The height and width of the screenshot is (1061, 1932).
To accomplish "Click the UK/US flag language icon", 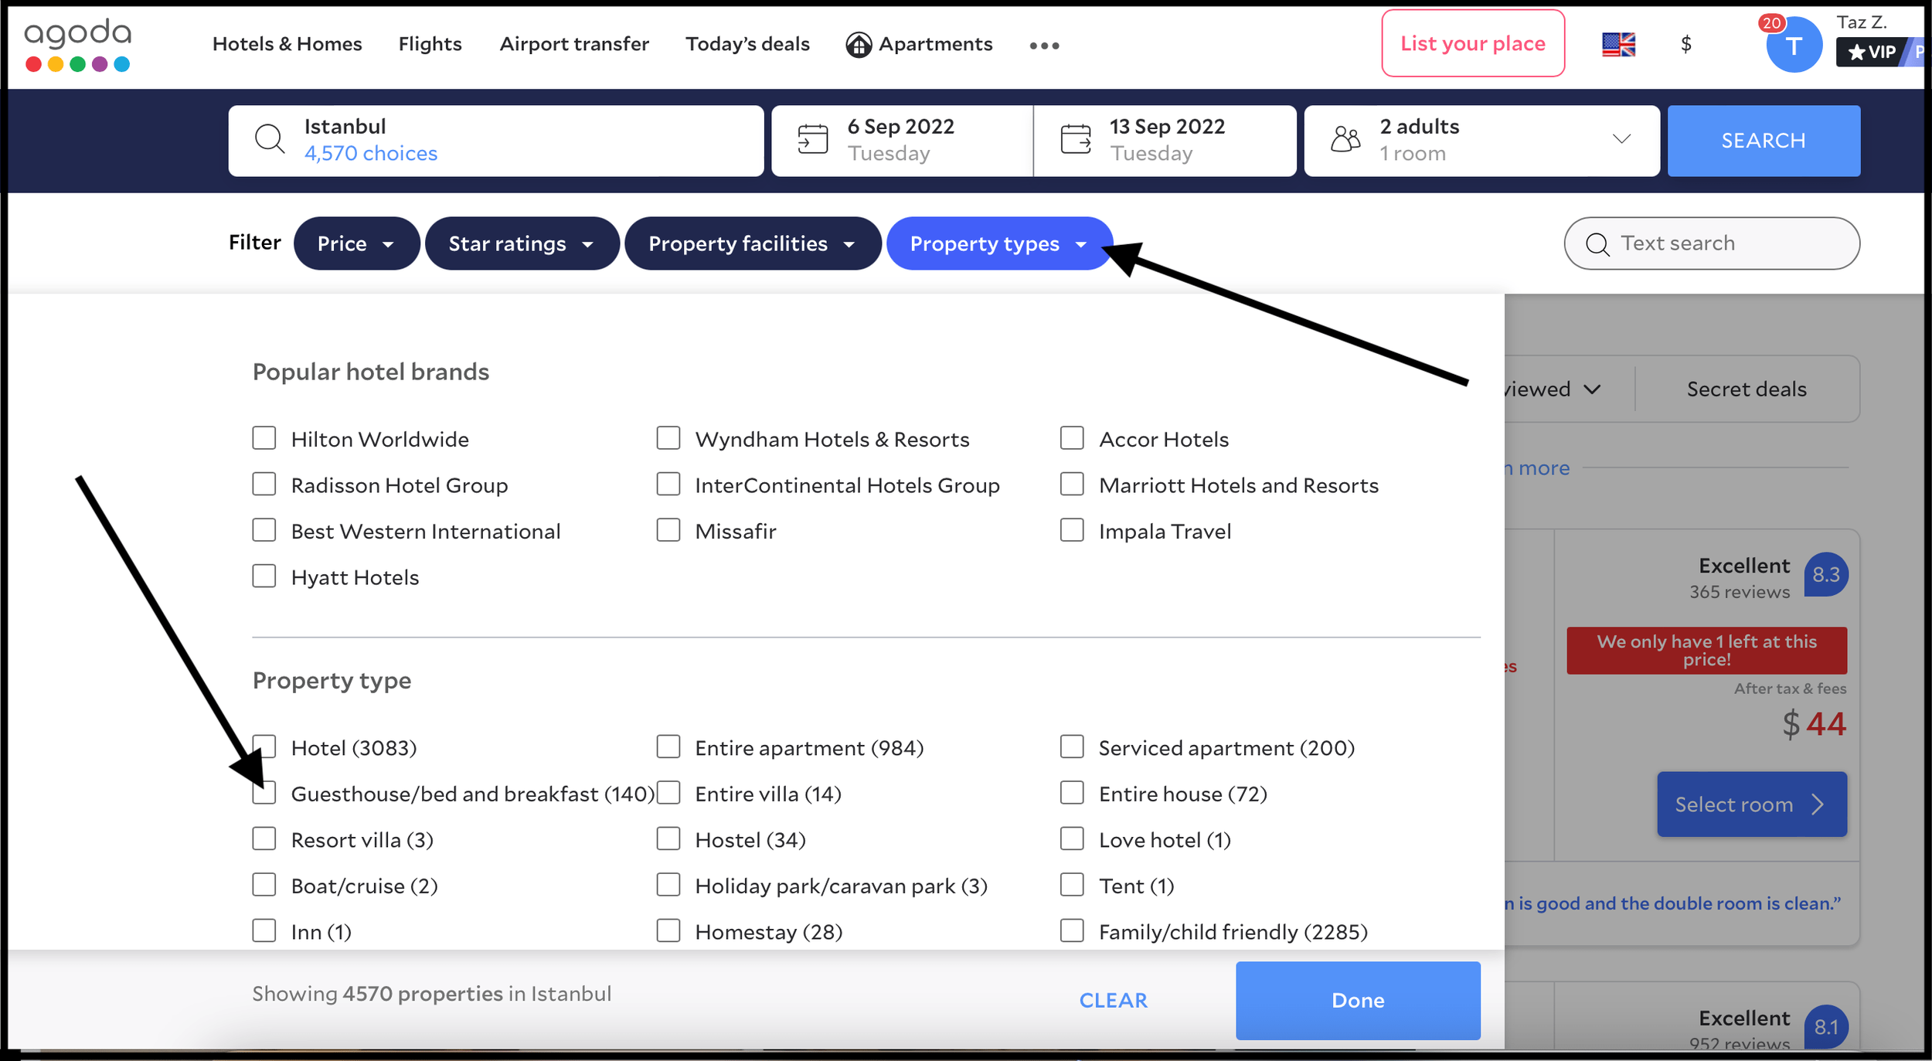I will (1618, 45).
